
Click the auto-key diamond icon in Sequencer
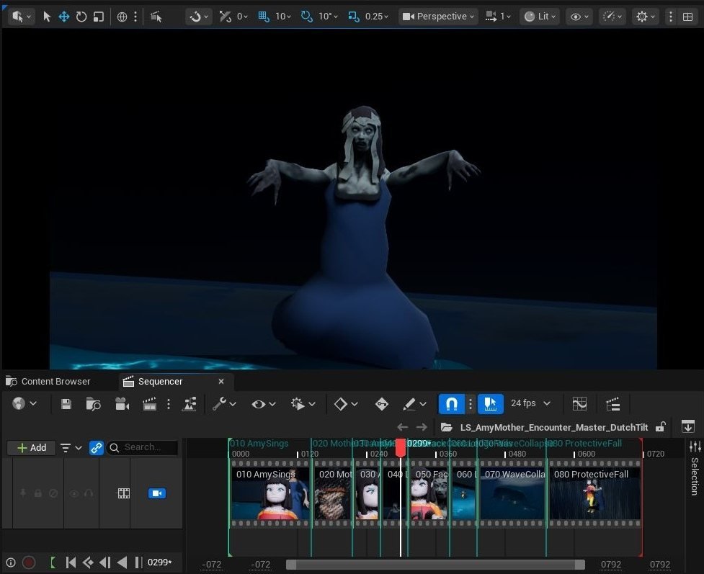pyautogui.click(x=382, y=404)
